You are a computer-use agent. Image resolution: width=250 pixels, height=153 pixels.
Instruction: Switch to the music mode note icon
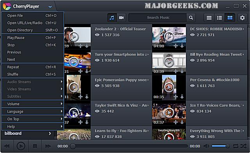(112, 18)
